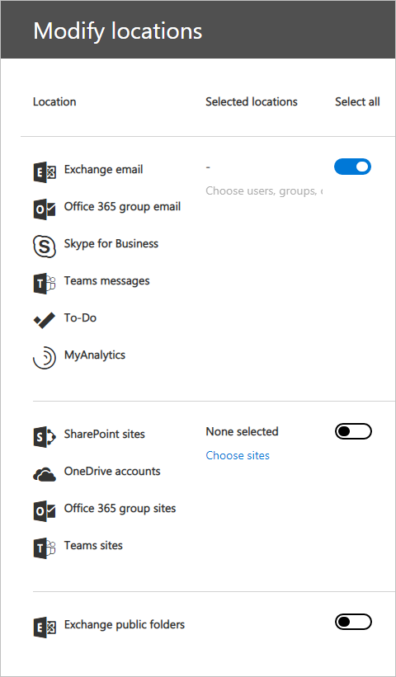
Task: Click the MyAnalytics icon
Action: [45, 358]
